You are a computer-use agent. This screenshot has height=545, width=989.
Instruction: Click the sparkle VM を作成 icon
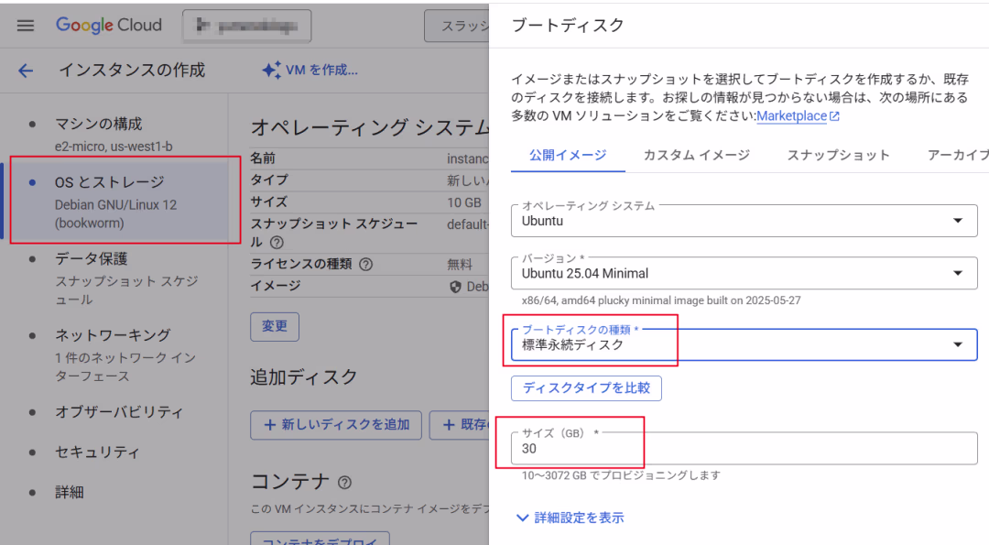pos(272,70)
